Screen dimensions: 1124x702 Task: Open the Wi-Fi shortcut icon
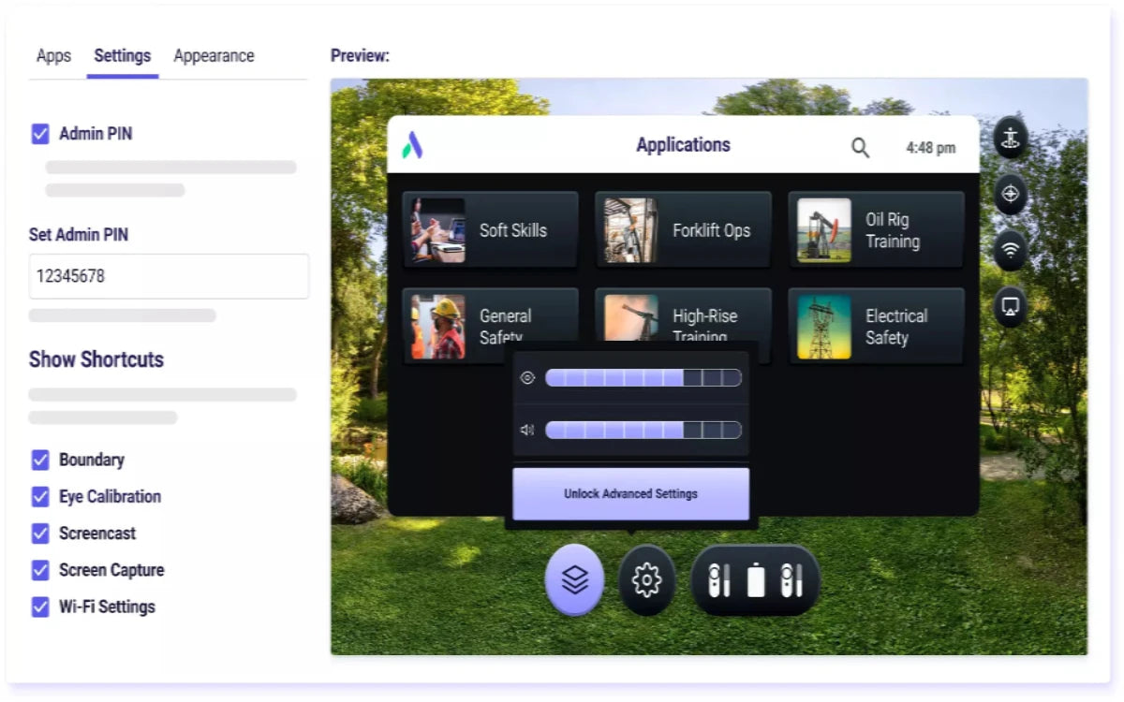pyautogui.click(x=1010, y=250)
